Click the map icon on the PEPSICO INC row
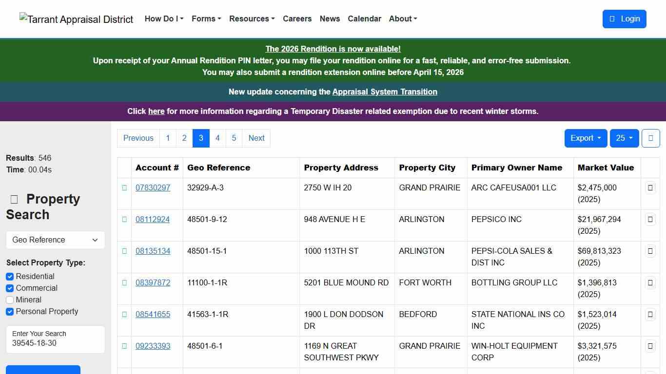 click(650, 219)
